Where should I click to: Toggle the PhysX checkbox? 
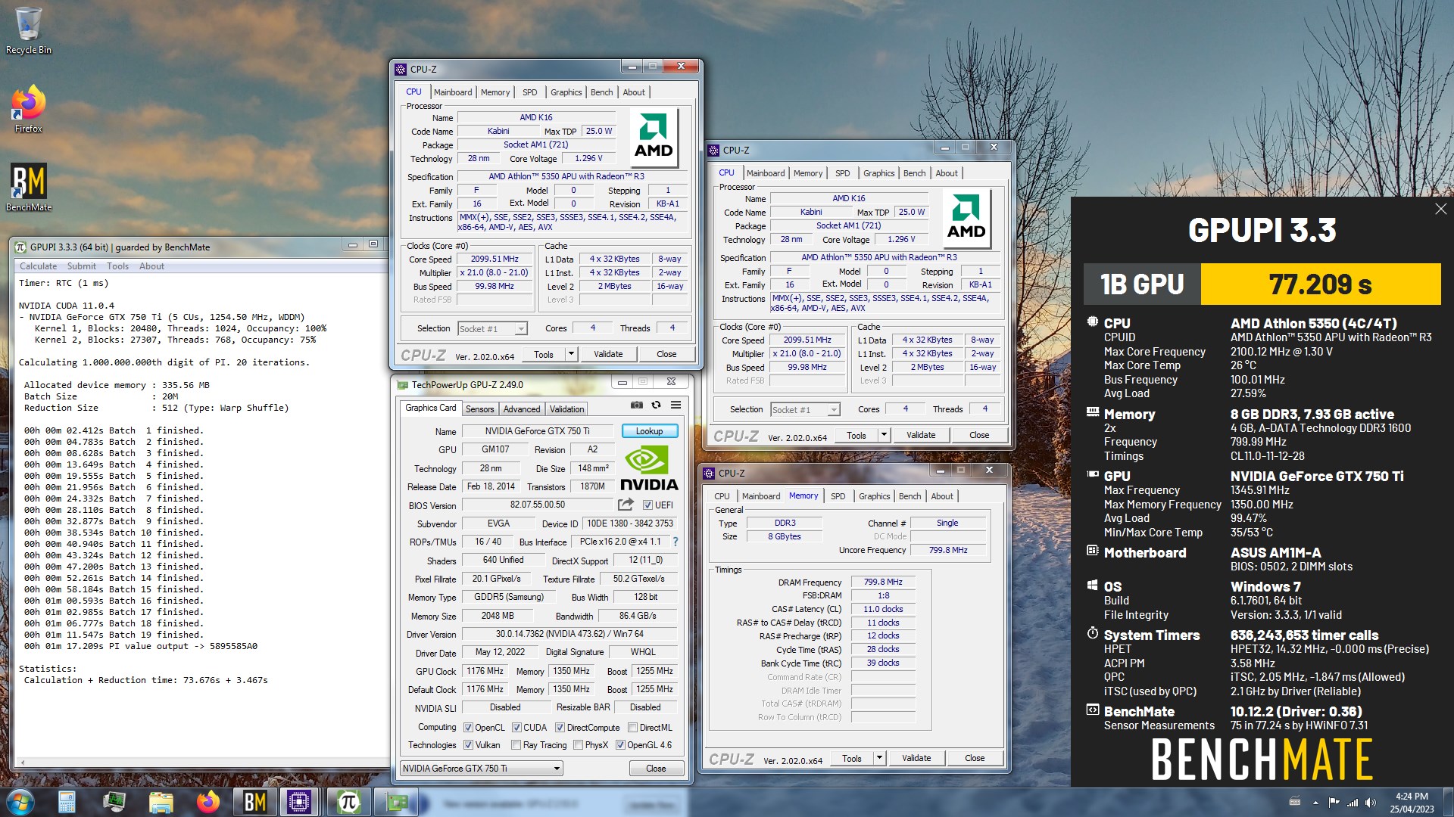tap(578, 745)
